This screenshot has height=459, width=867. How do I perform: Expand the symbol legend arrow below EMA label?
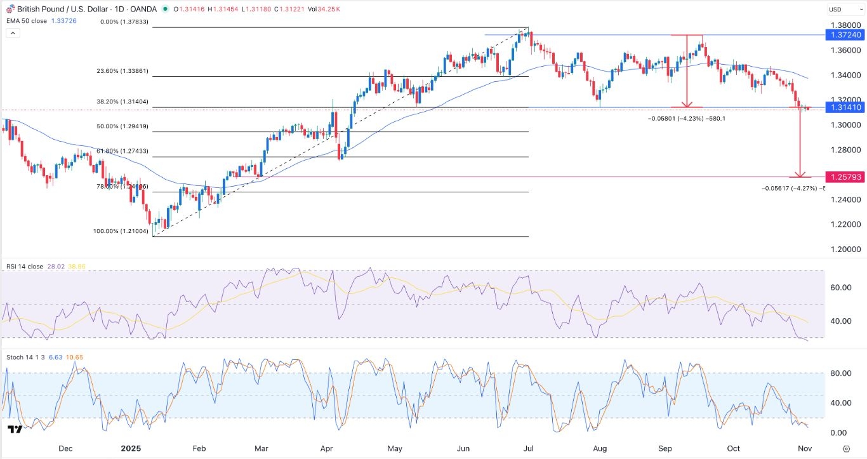pyautogui.click(x=12, y=32)
